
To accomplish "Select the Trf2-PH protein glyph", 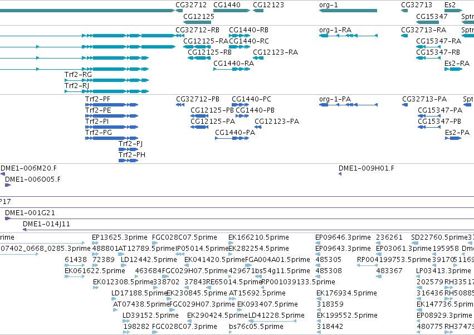I will pyautogui.click(x=129, y=161).
